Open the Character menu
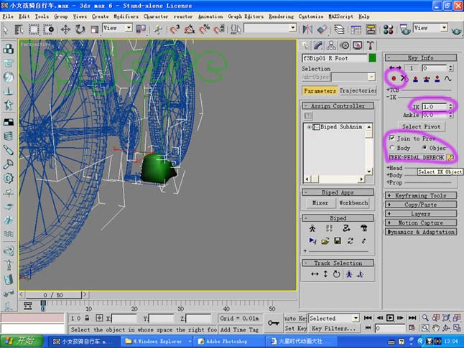Screen dimensions: 464x348 coord(156,17)
